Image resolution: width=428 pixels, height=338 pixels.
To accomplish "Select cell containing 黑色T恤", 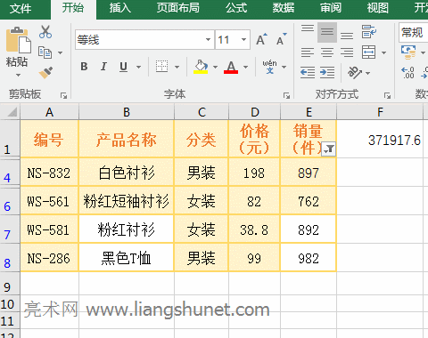I will 127,258.
